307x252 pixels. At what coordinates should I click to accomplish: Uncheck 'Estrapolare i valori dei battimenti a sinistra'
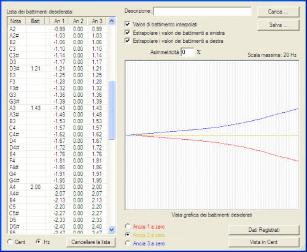click(127, 32)
